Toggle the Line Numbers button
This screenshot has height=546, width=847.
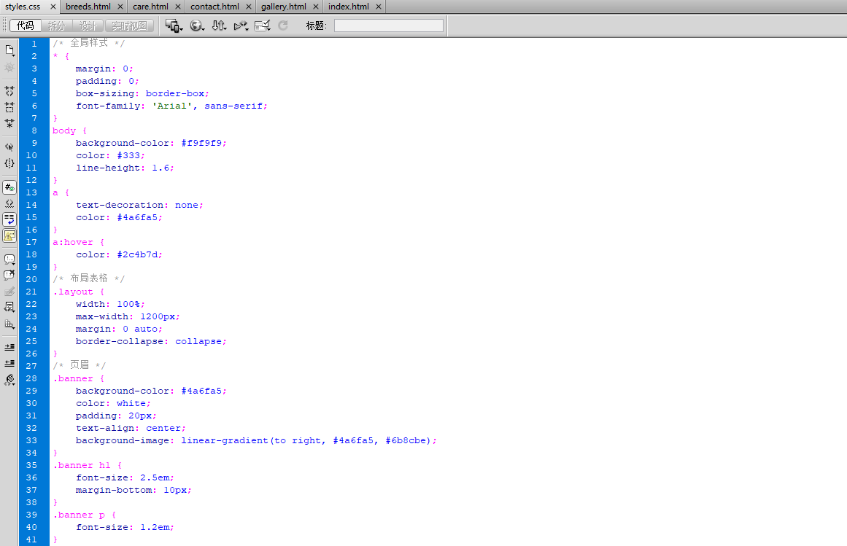point(9,187)
